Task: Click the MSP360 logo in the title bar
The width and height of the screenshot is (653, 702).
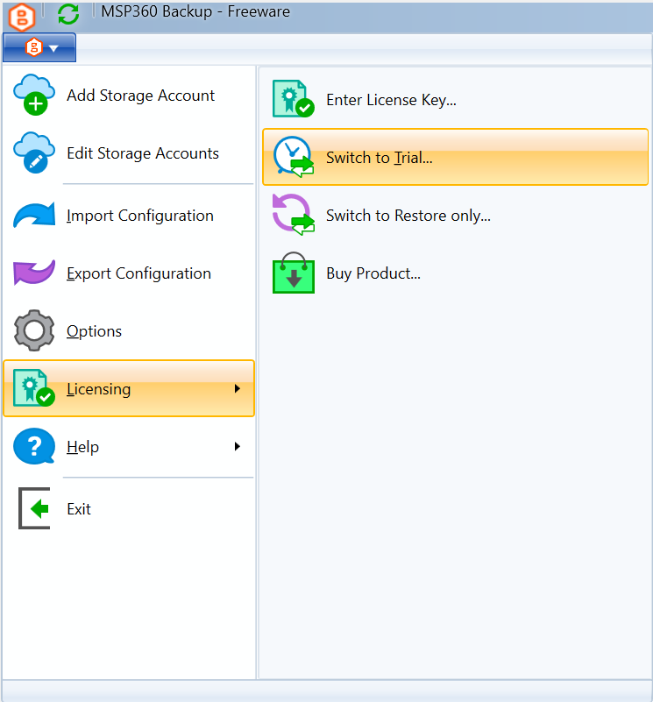Action: [x=21, y=17]
